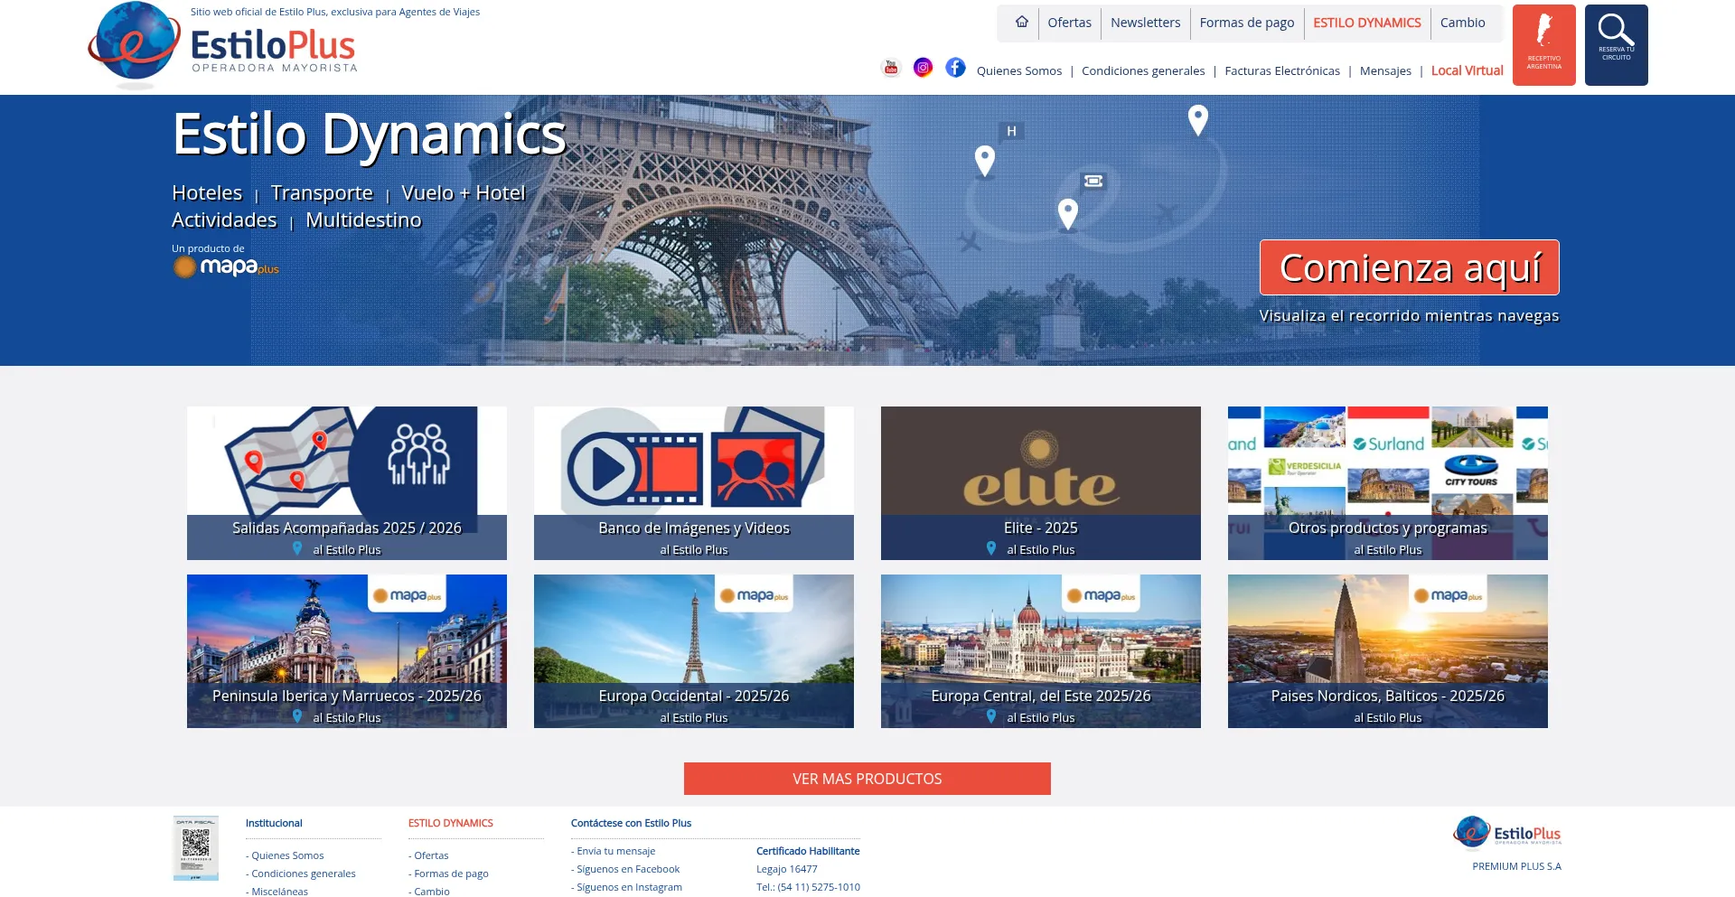1735x897 pixels.
Task: Open the YouTube social icon
Action: click(x=891, y=68)
